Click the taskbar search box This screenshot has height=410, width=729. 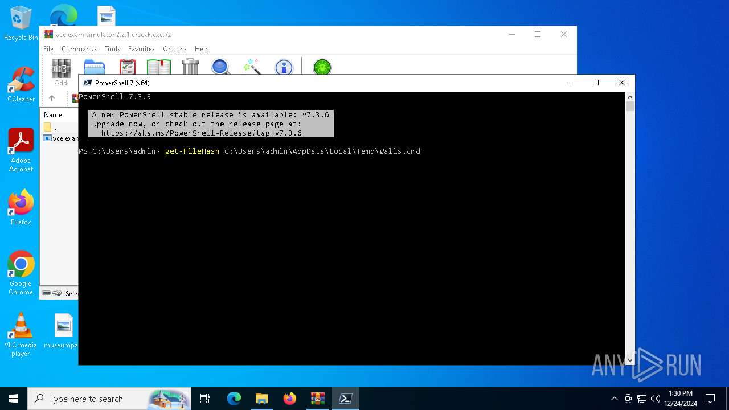[109, 399]
